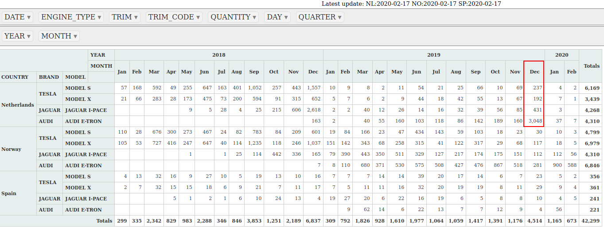Expand the MONTH column field dropdown

click(x=75, y=36)
